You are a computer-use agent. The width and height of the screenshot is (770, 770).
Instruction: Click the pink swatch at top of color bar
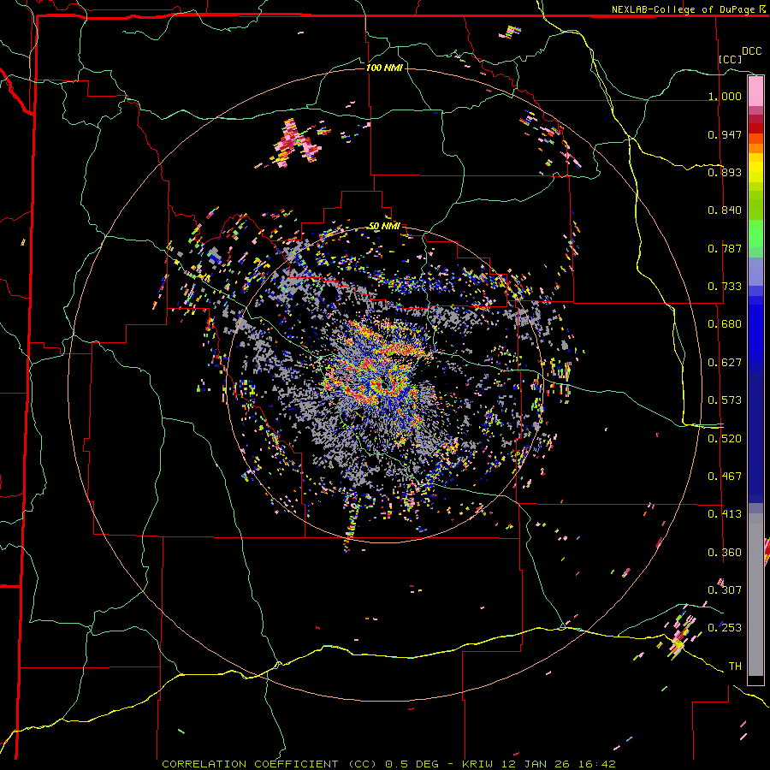click(x=755, y=91)
